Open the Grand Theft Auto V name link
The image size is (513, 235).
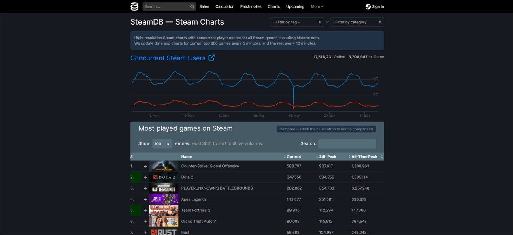[x=199, y=222]
